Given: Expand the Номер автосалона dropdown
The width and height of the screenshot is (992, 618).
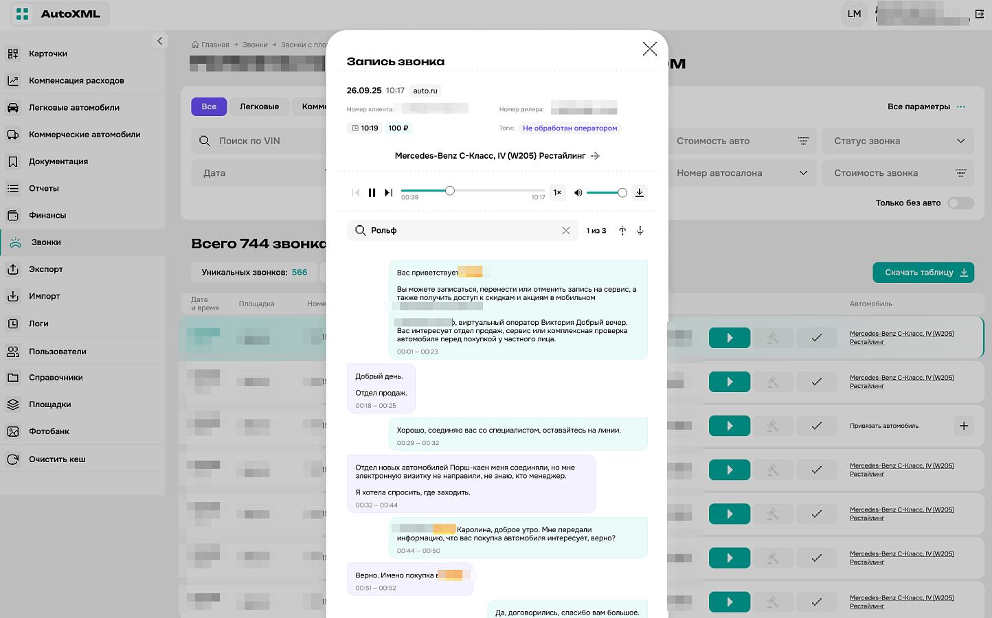Looking at the screenshot, I should click(741, 173).
